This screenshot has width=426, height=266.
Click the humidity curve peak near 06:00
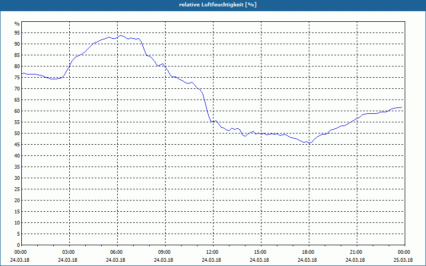(121, 35)
